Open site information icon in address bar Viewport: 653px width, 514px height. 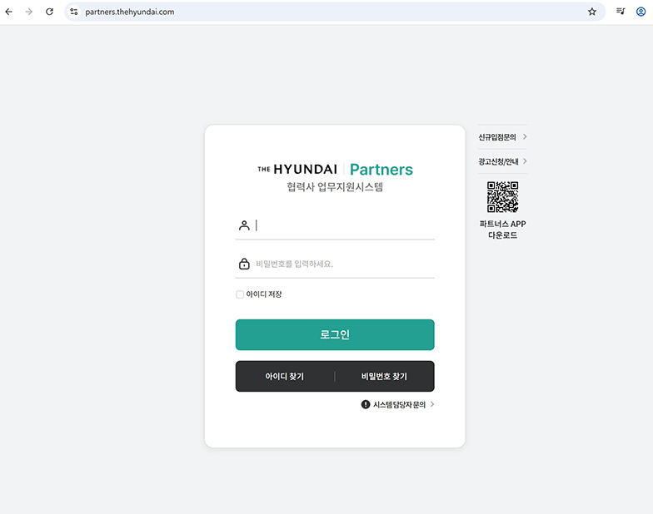click(x=74, y=12)
